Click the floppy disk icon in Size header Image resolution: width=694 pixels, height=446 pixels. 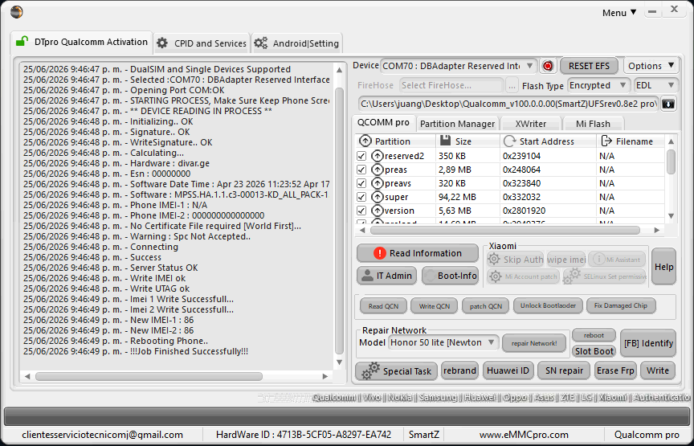[445, 141]
